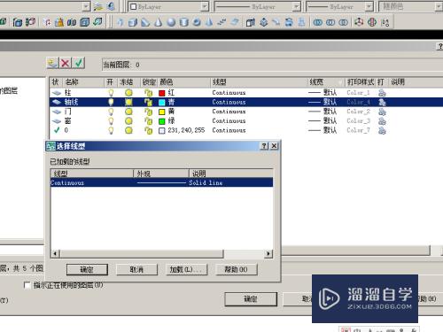Check the 指示正在使用的图层 checkbox
Viewport: 443px width, 332px height.
27,285
